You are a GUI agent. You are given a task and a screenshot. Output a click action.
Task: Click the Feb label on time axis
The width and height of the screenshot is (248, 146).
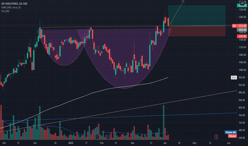pyautogui.click(x=102, y=143)
